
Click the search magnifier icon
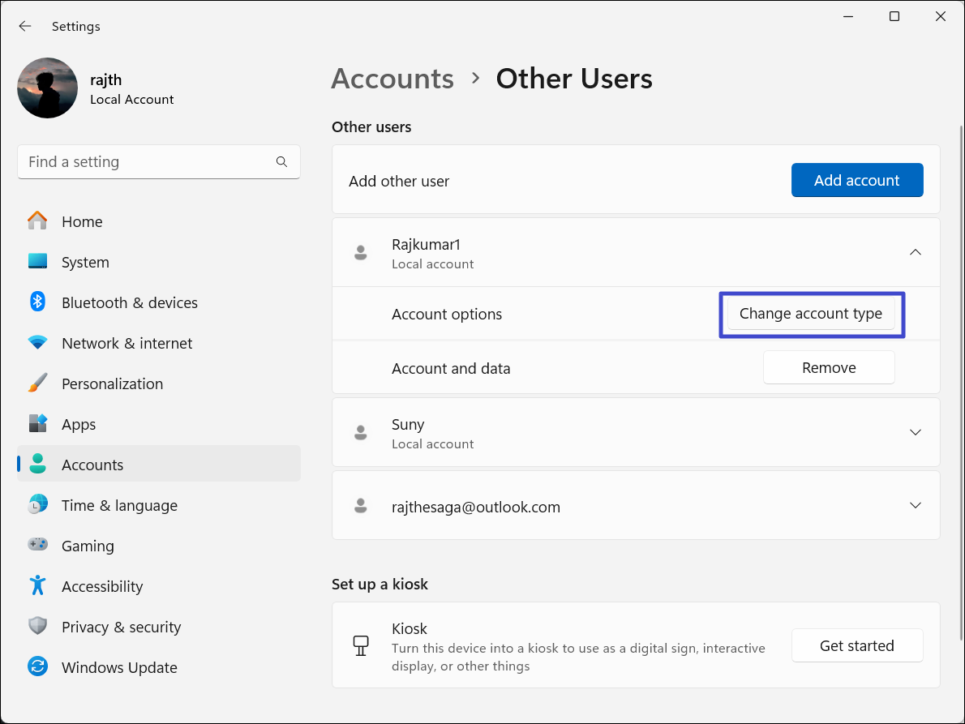click(281, 162)
